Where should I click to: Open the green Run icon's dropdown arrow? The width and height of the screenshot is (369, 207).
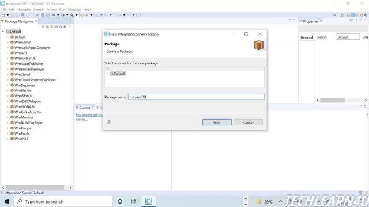[67, 15]
